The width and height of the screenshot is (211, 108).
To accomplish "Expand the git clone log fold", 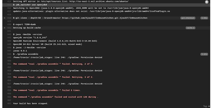I will (x=5, y=18).
